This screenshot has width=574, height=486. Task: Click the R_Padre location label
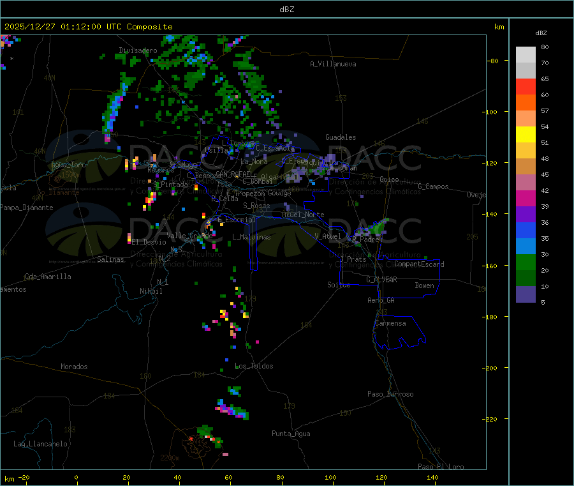tap(365, 239)
